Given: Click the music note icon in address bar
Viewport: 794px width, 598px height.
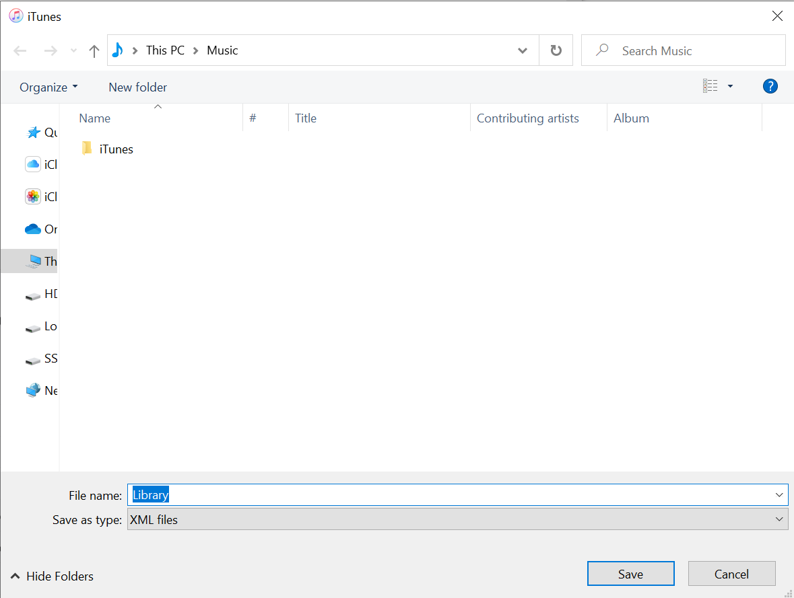Looking at the screenshot, I should (x=117, y=50).
